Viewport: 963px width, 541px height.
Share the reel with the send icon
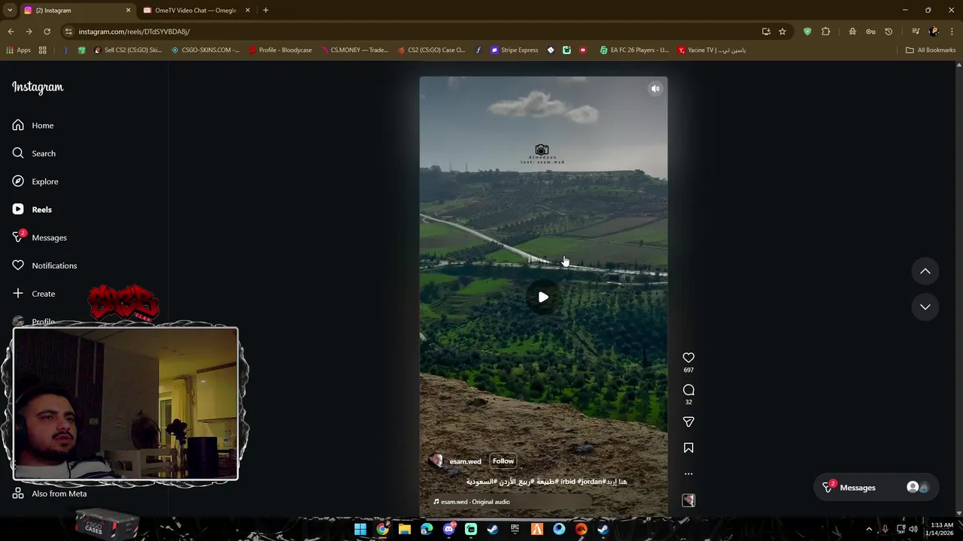coord(688,422)
